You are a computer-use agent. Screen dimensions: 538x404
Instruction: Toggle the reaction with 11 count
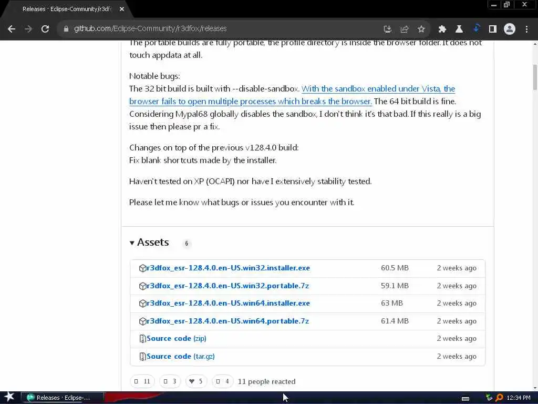pos(142,381)
